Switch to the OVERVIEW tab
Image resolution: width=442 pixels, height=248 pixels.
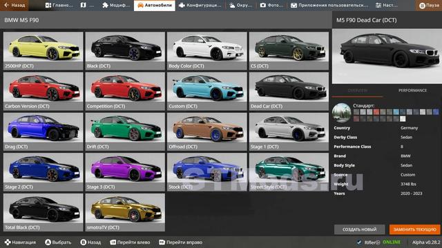pyautogui.click(x=358, y=90)
